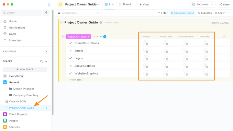Open the Automate dropdown arrow
The width and height of the screenshot is (233, 131).
tap(213, 5)
